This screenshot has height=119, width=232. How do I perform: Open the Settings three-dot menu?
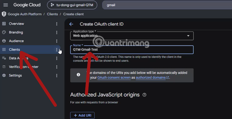click(57, 75)
